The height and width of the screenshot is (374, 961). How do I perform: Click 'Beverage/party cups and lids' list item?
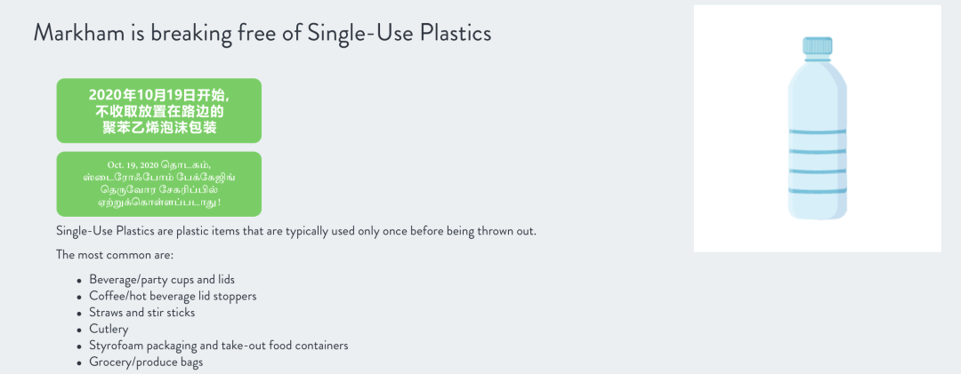pos(162,280)
